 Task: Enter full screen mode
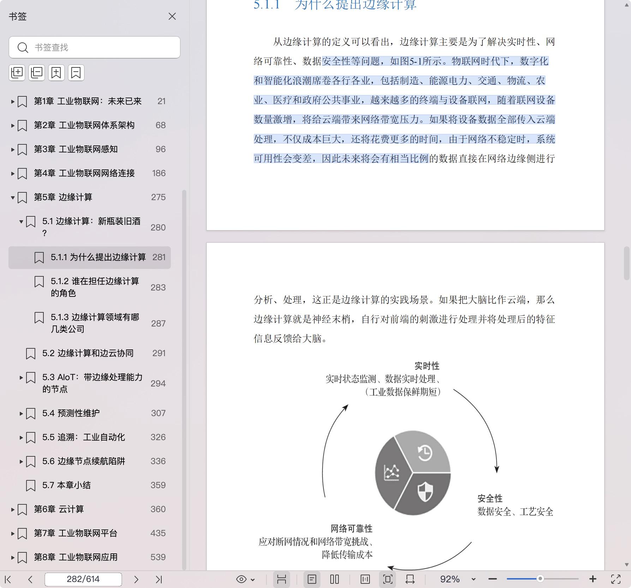coord(616,580)
